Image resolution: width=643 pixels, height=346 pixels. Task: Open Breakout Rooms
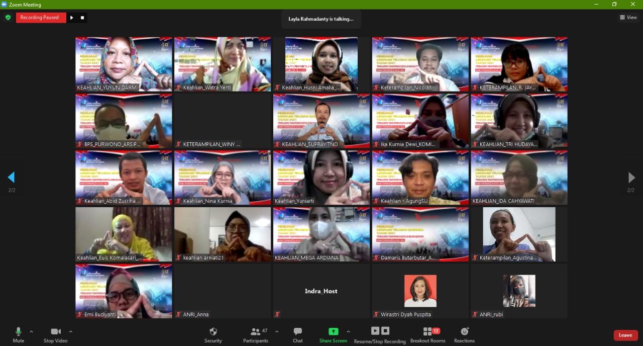pos(427,334)
